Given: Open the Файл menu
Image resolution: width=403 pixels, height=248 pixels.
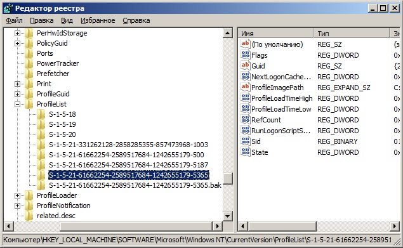Looking at the screenshot, I should click(14, 20).
